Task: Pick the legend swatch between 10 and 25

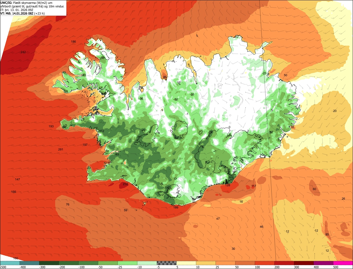Action: tap(205, 263)
